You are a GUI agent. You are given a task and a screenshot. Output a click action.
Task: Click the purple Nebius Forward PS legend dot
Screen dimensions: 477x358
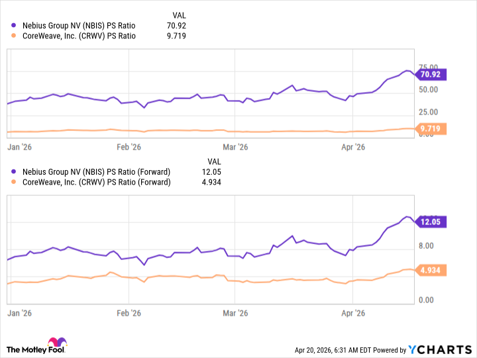(13, 172)
